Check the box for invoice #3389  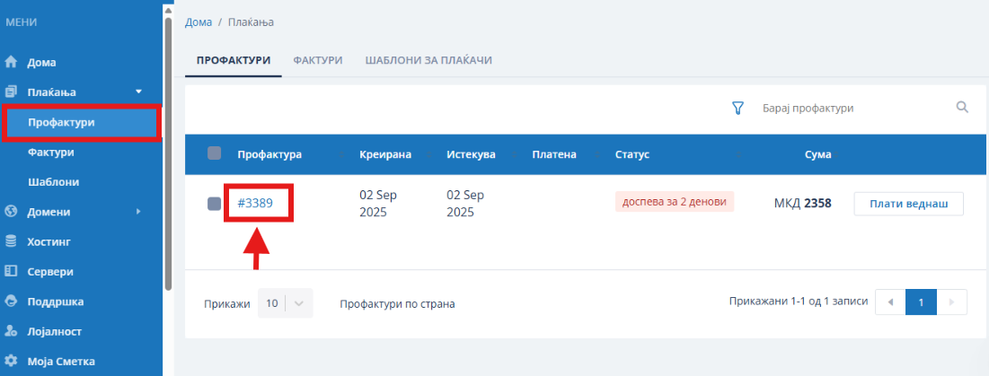[x=214, y=204]
